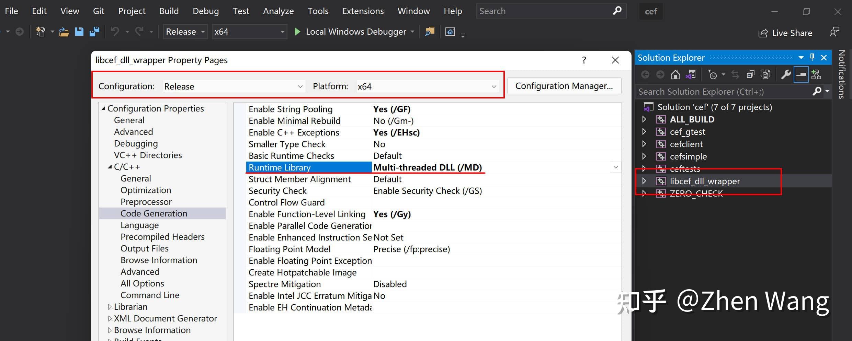Switch Solution Explorer to solution/folder view
Image resolution: width=852 pixels, height=341 pixels.
690,75
